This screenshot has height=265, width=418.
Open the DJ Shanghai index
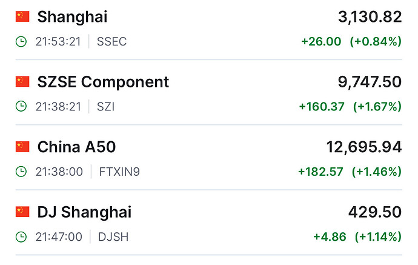(x=84, y=212)
